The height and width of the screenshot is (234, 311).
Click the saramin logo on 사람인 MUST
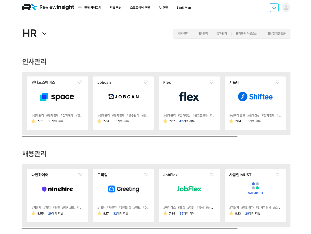click(x=255, y=189)
